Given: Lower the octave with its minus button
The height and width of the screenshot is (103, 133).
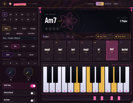Looking at the screenshot, I should click(x=23, y=63).
